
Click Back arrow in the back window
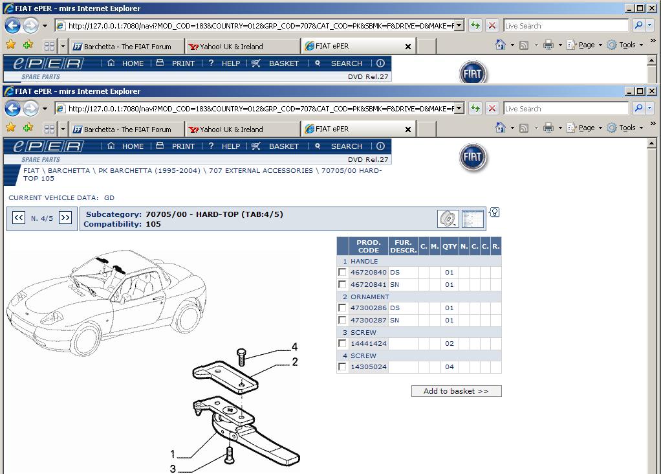[x=13, y=26]
